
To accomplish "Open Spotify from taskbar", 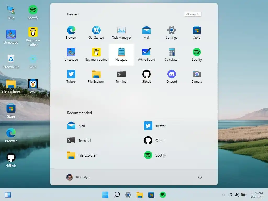I will pyautogui.click(x=163, y=195).
